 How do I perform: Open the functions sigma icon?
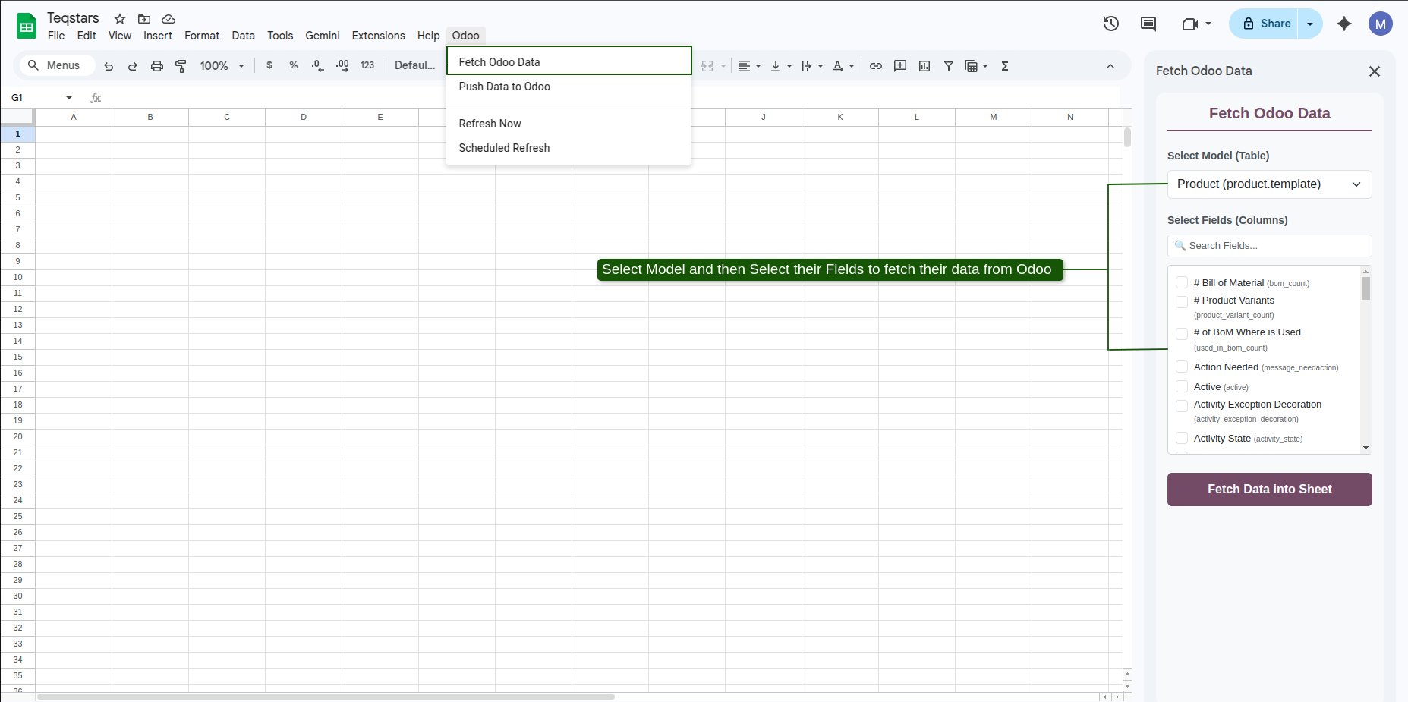coord(1005,66)
